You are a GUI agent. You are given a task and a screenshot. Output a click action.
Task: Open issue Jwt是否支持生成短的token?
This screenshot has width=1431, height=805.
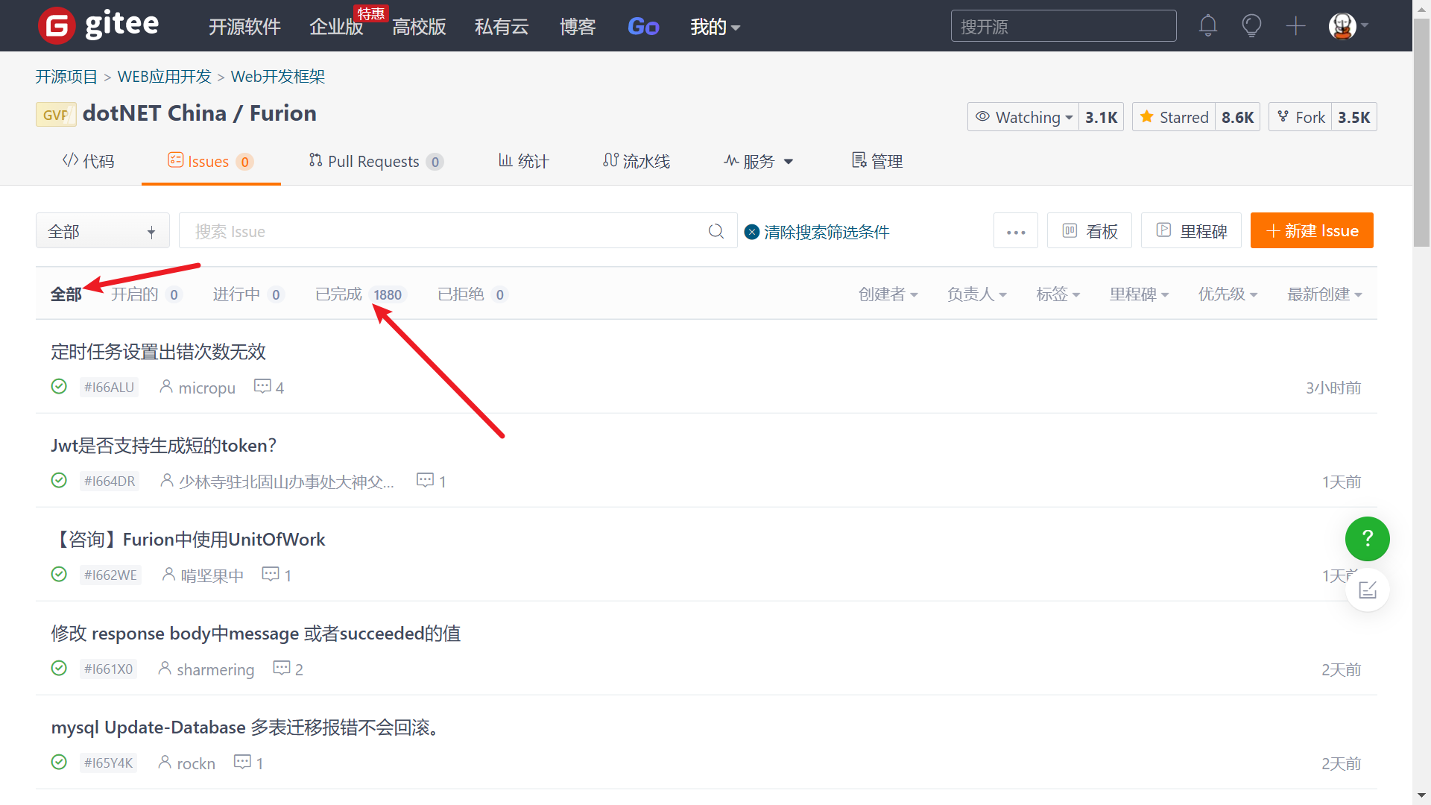pos(163,445)
